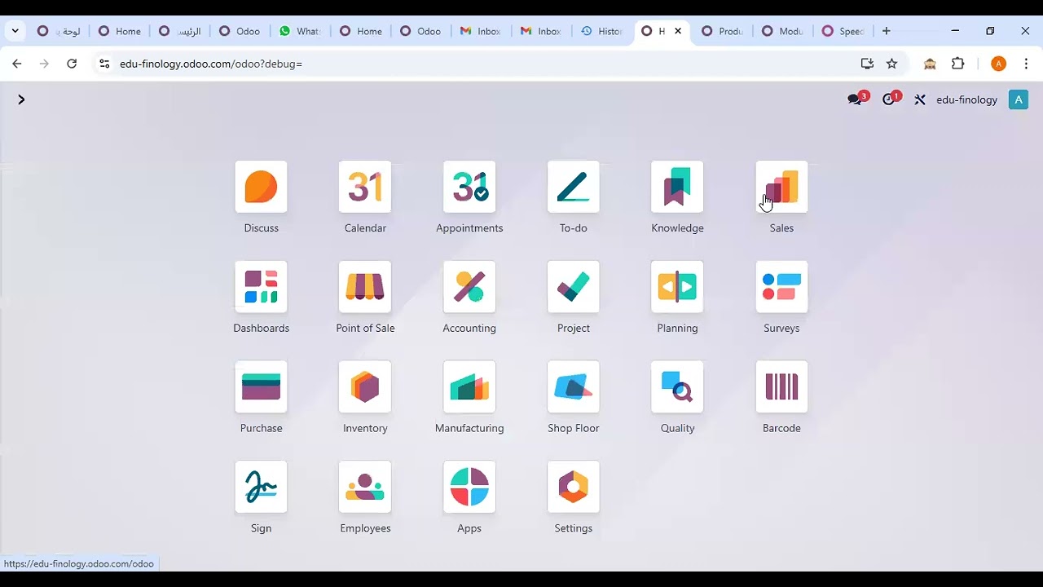The height and width of the screenshot is (587, 1043).
Task: Launch the Employees app
Action: click(365, 488)
